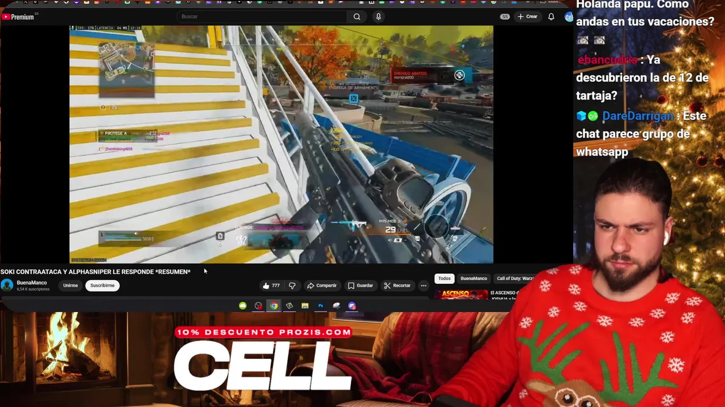Dislike the video with thumbs down
This screenshot has height=407, width=725.
click(x=292, y=285)
